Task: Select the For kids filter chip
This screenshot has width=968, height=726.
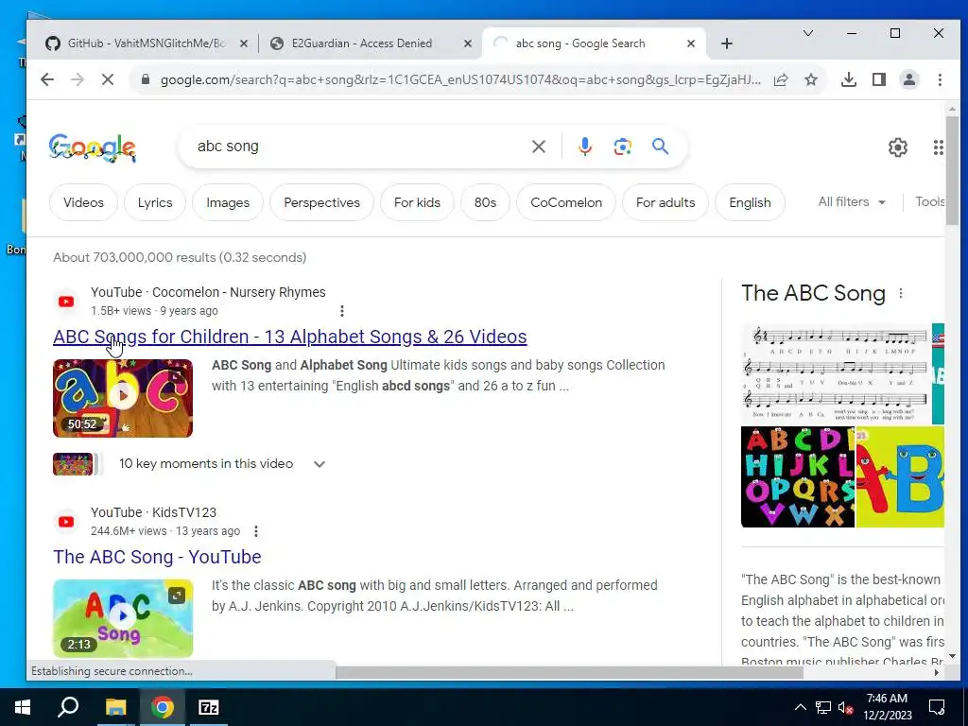Action: 417,202
